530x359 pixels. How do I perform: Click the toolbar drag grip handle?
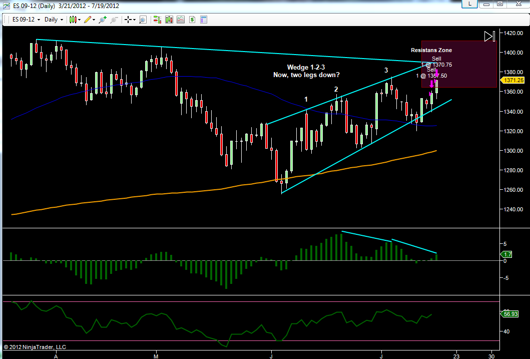pos(5,20)
